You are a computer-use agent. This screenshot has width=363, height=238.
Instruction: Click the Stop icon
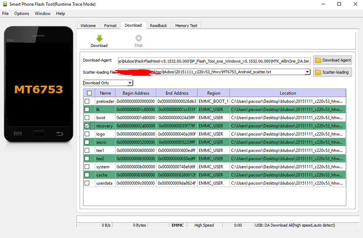[138, 38]
